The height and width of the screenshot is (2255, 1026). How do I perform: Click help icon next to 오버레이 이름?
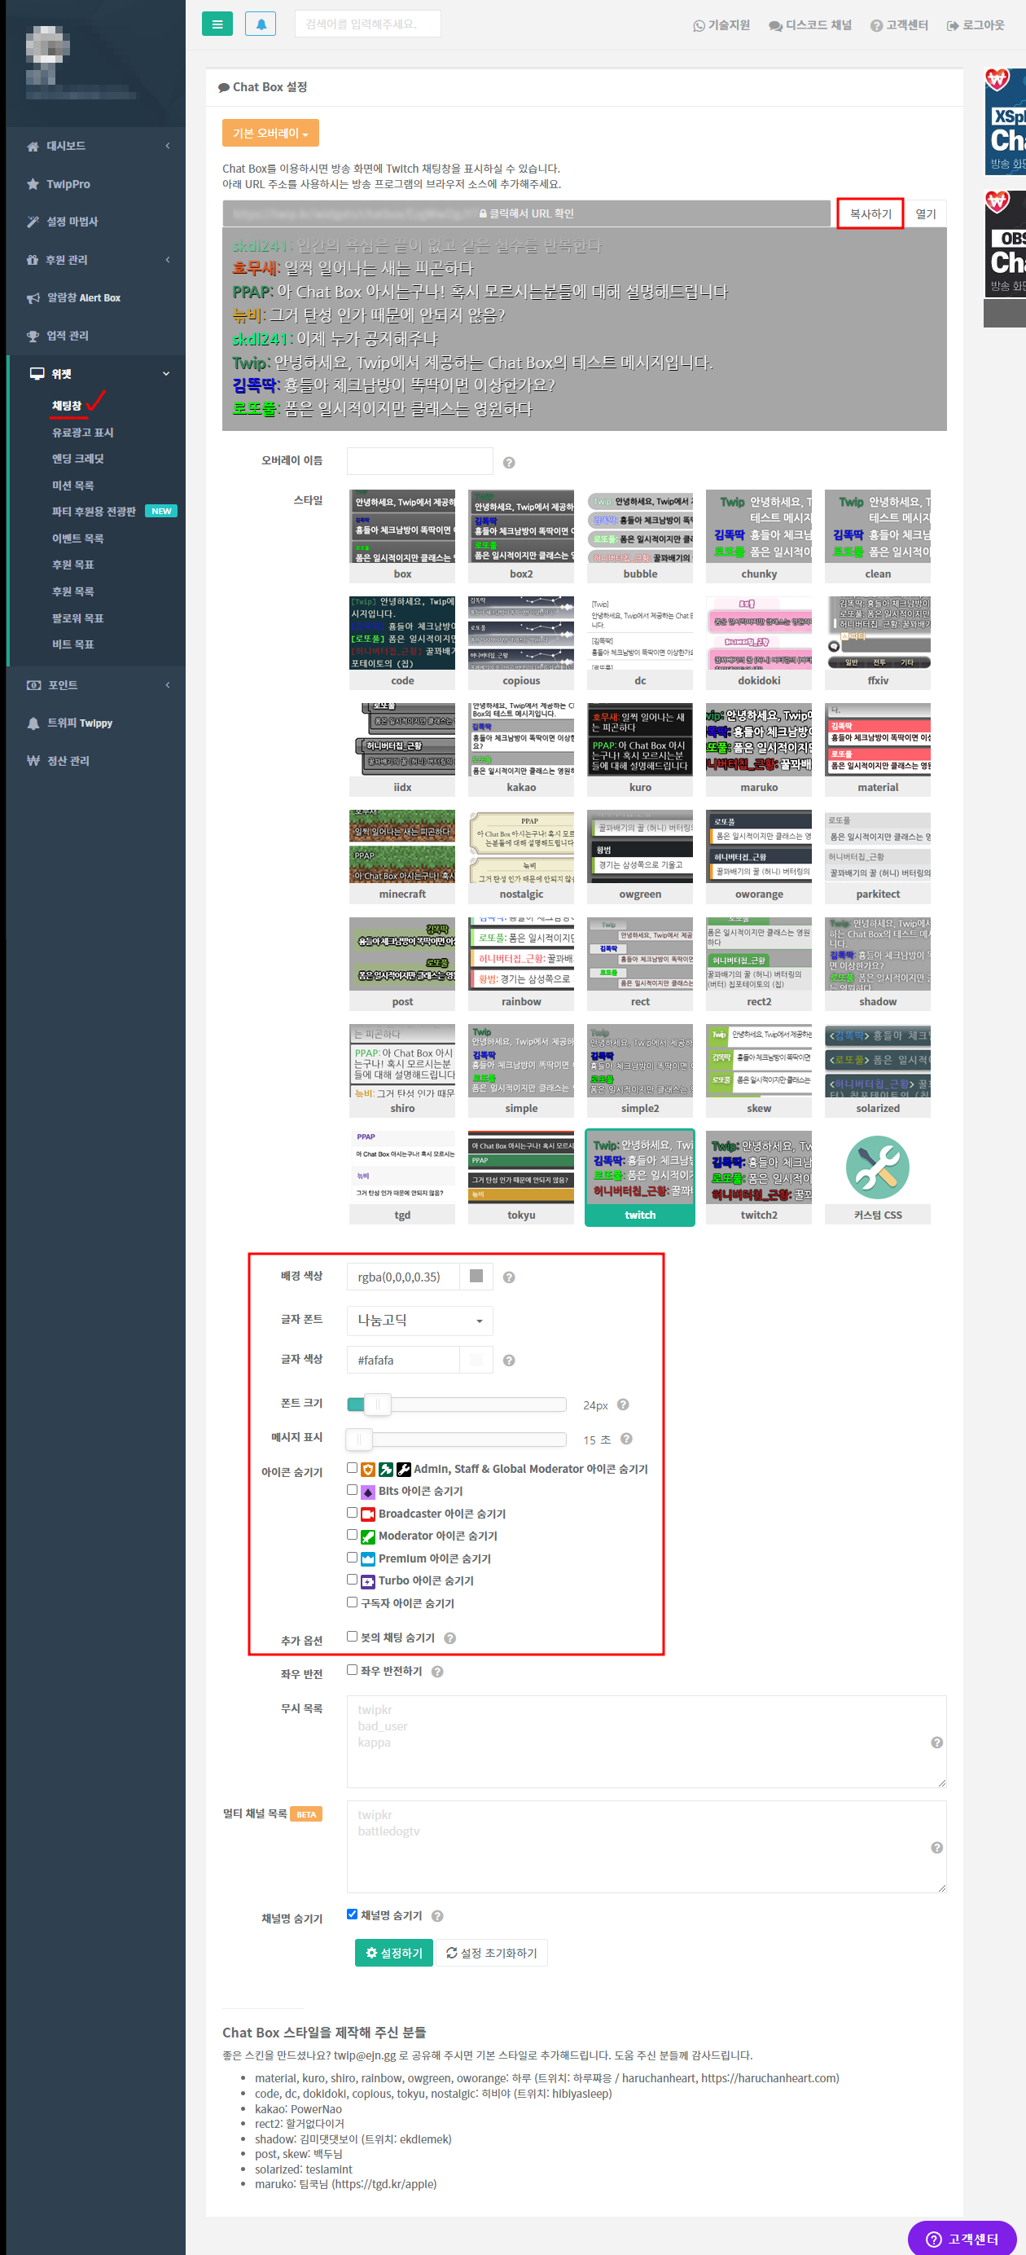[509, 462]
